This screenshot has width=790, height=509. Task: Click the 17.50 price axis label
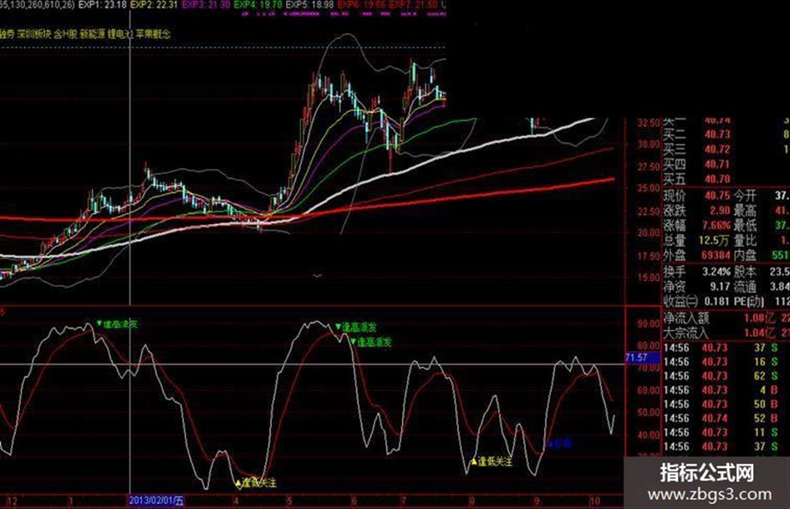click(x=649, y=256)
